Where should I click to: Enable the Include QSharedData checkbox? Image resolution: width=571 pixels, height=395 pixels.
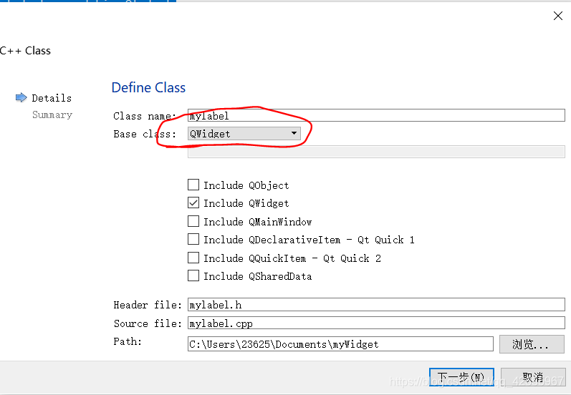point(193,275)
